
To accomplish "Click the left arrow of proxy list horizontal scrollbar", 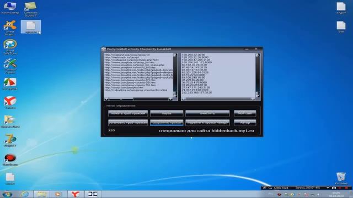I will tap(184, 99).
